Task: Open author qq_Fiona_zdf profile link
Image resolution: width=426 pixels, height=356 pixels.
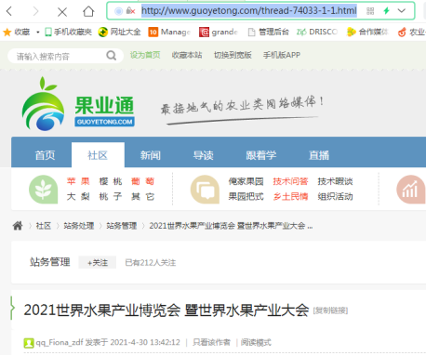Action: tap(60, 342)
